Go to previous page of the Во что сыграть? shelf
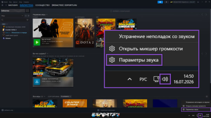The height and width of the screenshot is (118, 211). 202,54
